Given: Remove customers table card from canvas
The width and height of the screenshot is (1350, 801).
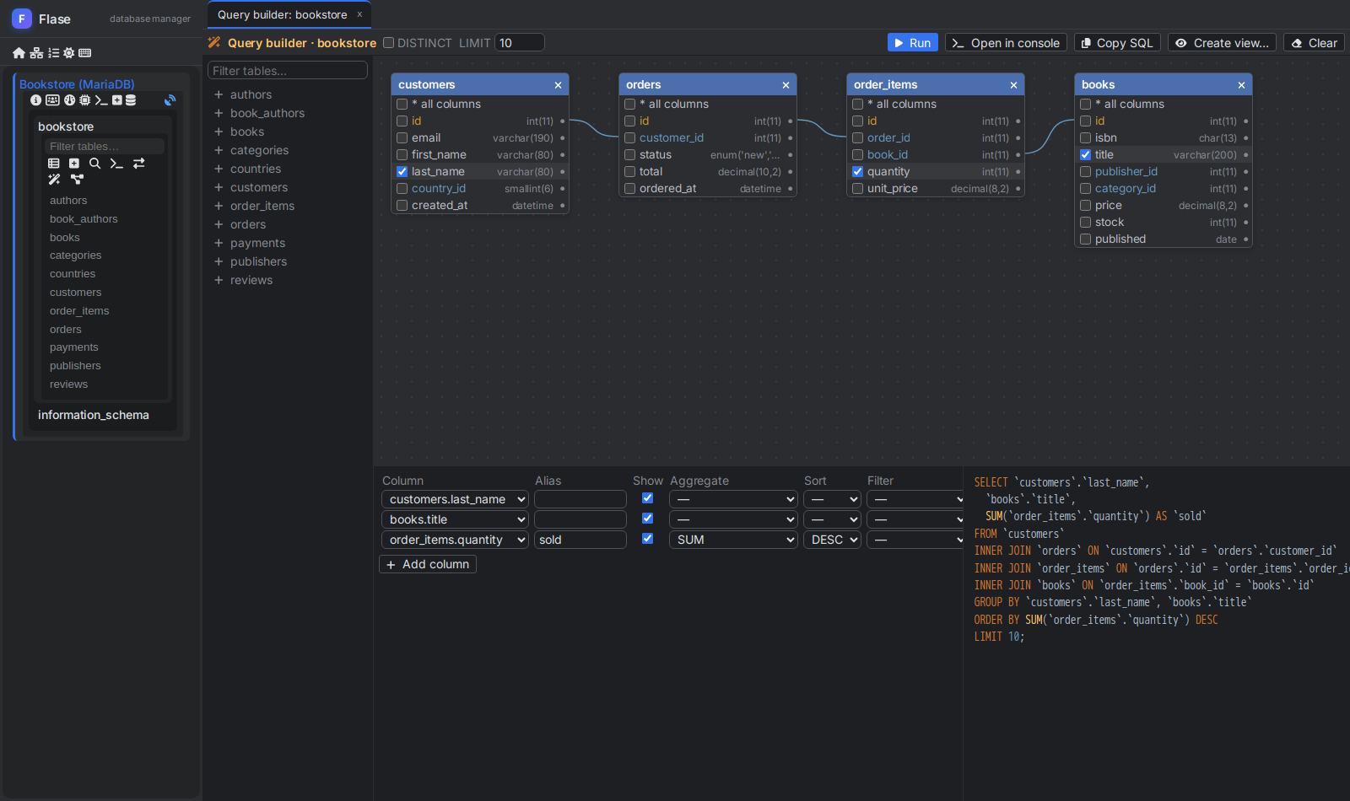Looking at the screenshot, I should [558, 85].
